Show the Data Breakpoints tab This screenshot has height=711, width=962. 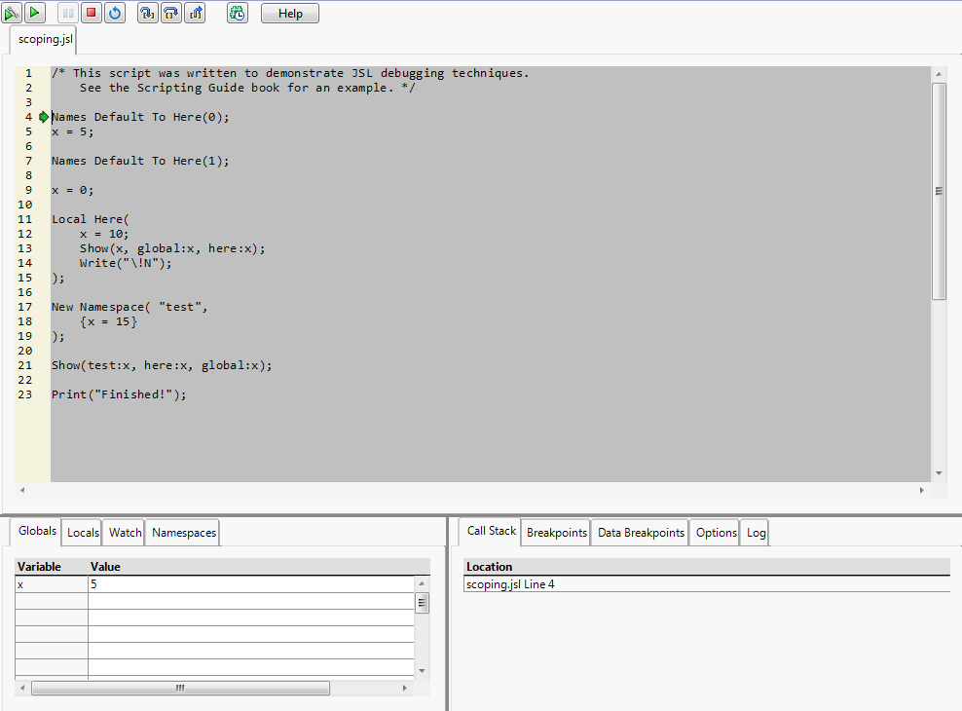(641, 533)
